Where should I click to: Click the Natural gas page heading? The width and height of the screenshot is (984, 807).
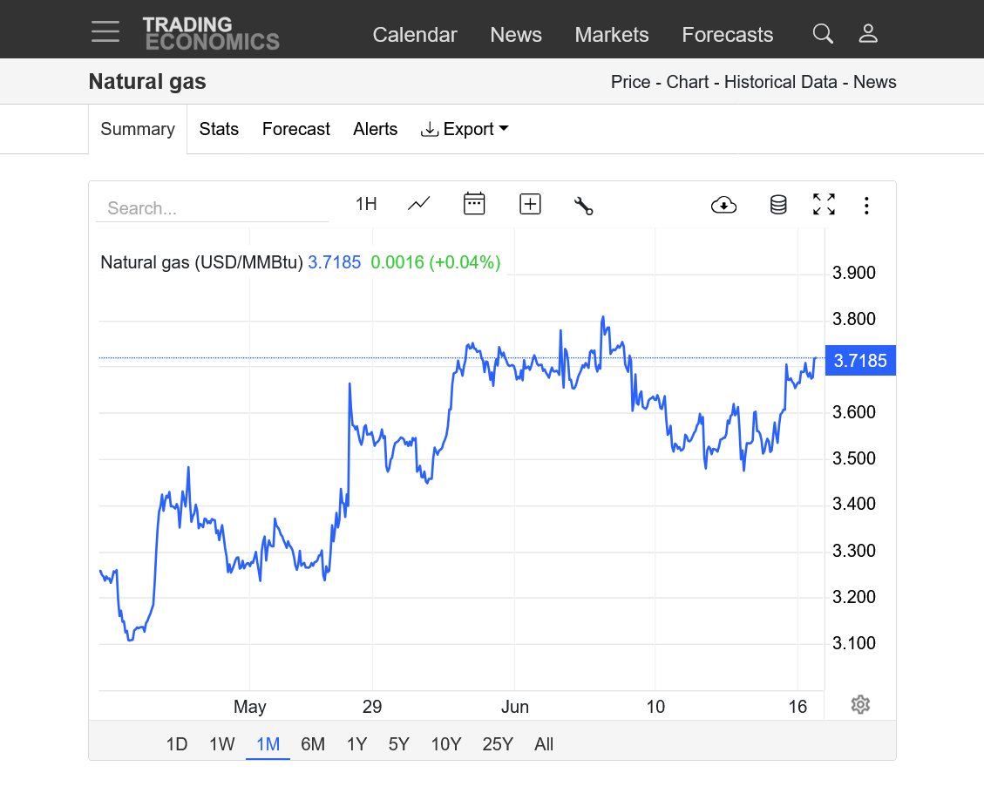pos(147,82)
